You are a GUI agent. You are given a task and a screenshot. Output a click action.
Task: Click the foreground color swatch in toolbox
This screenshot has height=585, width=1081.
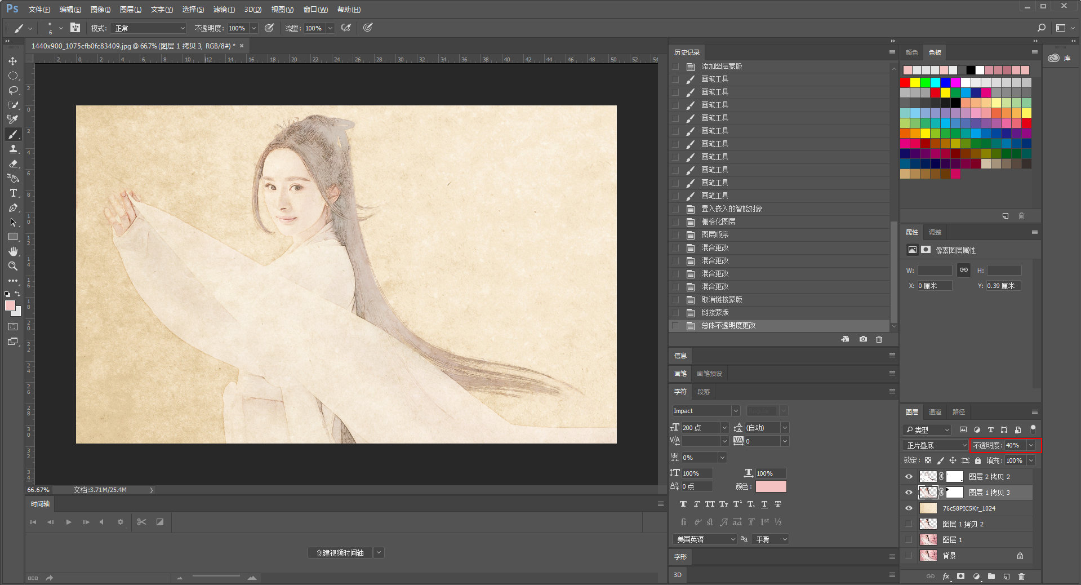(10, 305)
